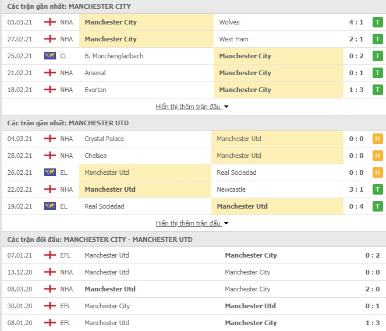Image resolution: width=386 pixels, height=331 pixels.
Task: Open 'Hiển thị thêm trận đấu' under Manchester City
Action: pos(188,107)
